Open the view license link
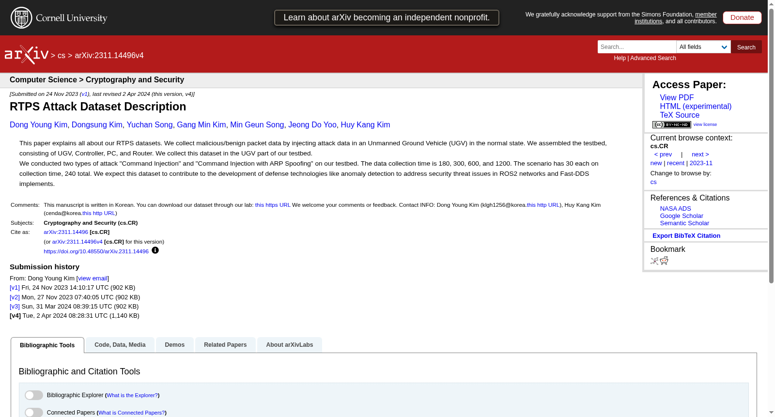Screen dimensions: 775x417 click(705, 124)
